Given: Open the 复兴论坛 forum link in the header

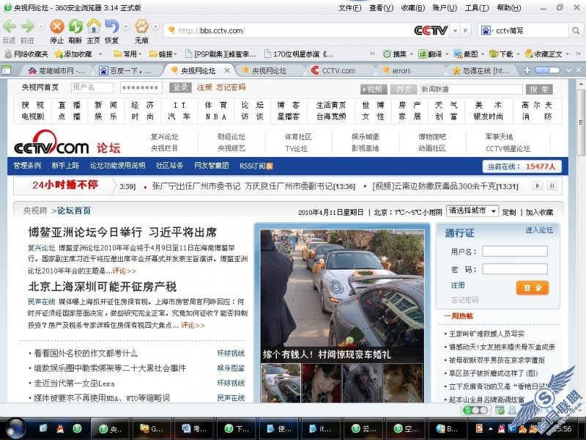Looking at the screenshot, I should [x=164, y=137].
